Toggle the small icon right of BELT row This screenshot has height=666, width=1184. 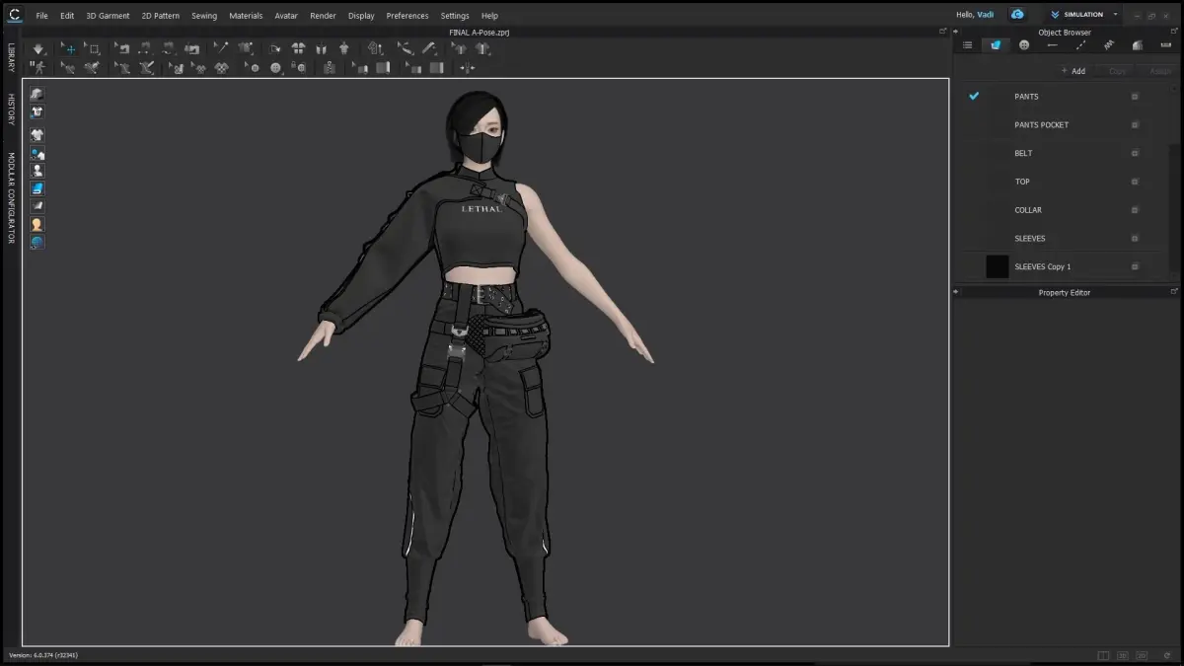click(1135, 153)
